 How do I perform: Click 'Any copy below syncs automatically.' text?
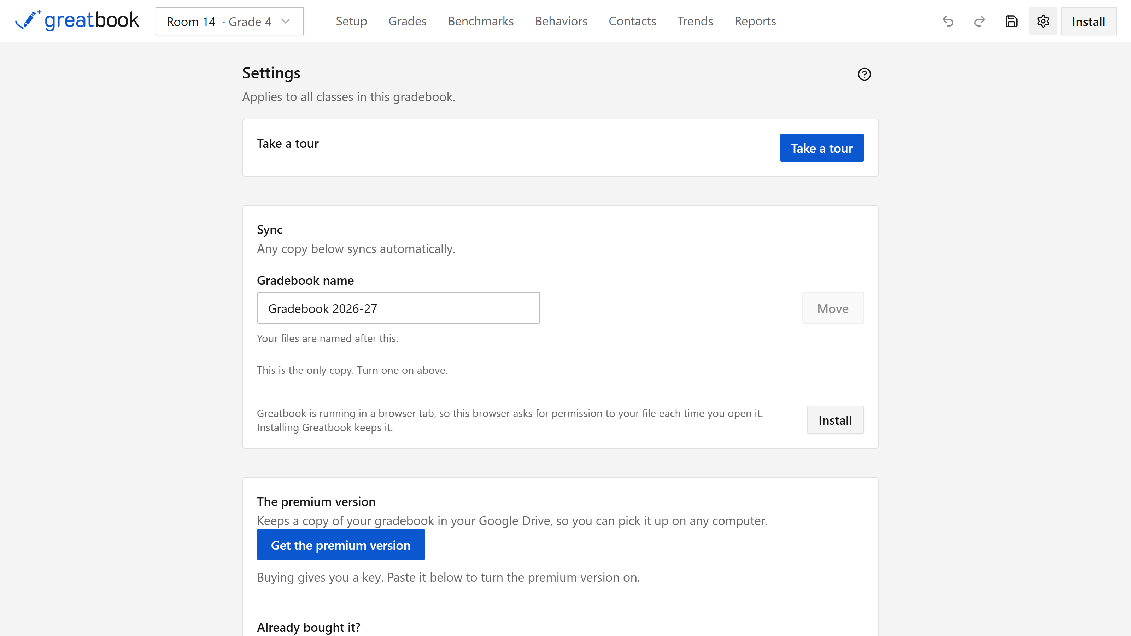pyautogui.click(x=356, y=249)
